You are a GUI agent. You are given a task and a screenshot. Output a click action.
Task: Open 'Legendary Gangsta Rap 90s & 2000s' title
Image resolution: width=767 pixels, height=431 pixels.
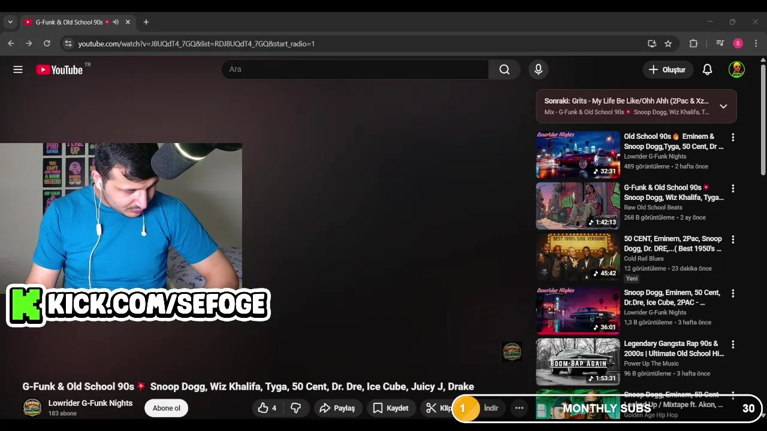click(674, 348)
